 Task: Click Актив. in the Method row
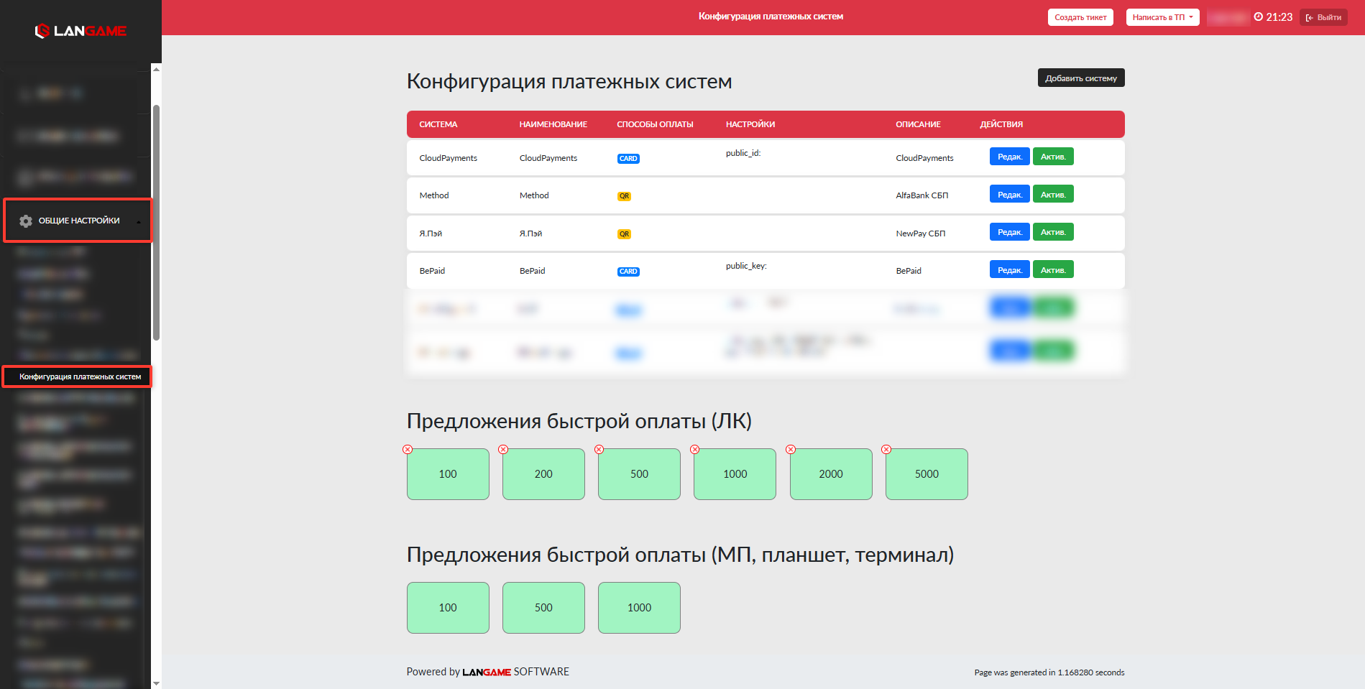click(1053, 194)
